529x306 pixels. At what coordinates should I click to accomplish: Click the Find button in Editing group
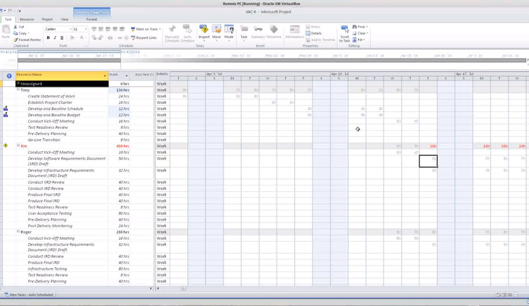(x=358, y=27)
